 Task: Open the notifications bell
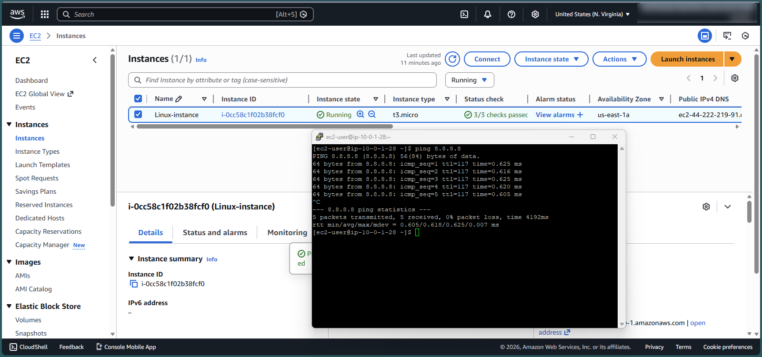coord(488,14)
